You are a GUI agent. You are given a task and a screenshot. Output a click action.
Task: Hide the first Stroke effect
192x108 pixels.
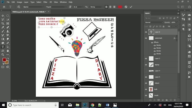pos(155,45)
